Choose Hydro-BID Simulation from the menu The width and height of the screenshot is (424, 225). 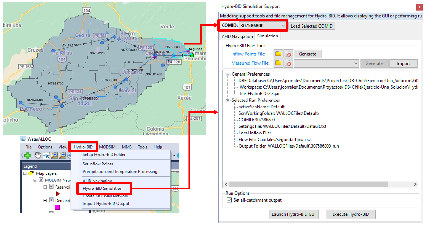click(102, 189)
